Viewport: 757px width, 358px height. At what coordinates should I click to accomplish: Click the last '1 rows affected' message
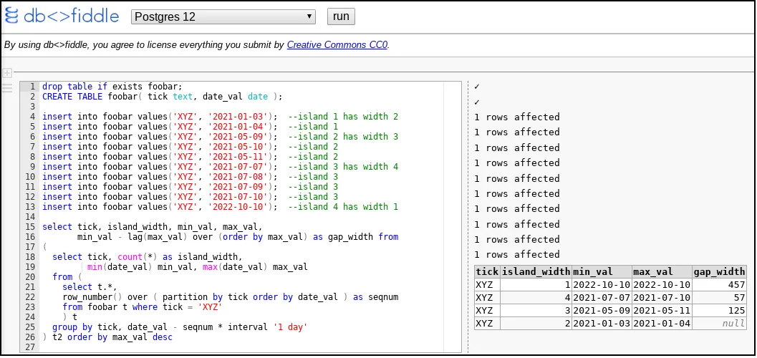pyautogui.click(x=517, y=255)
